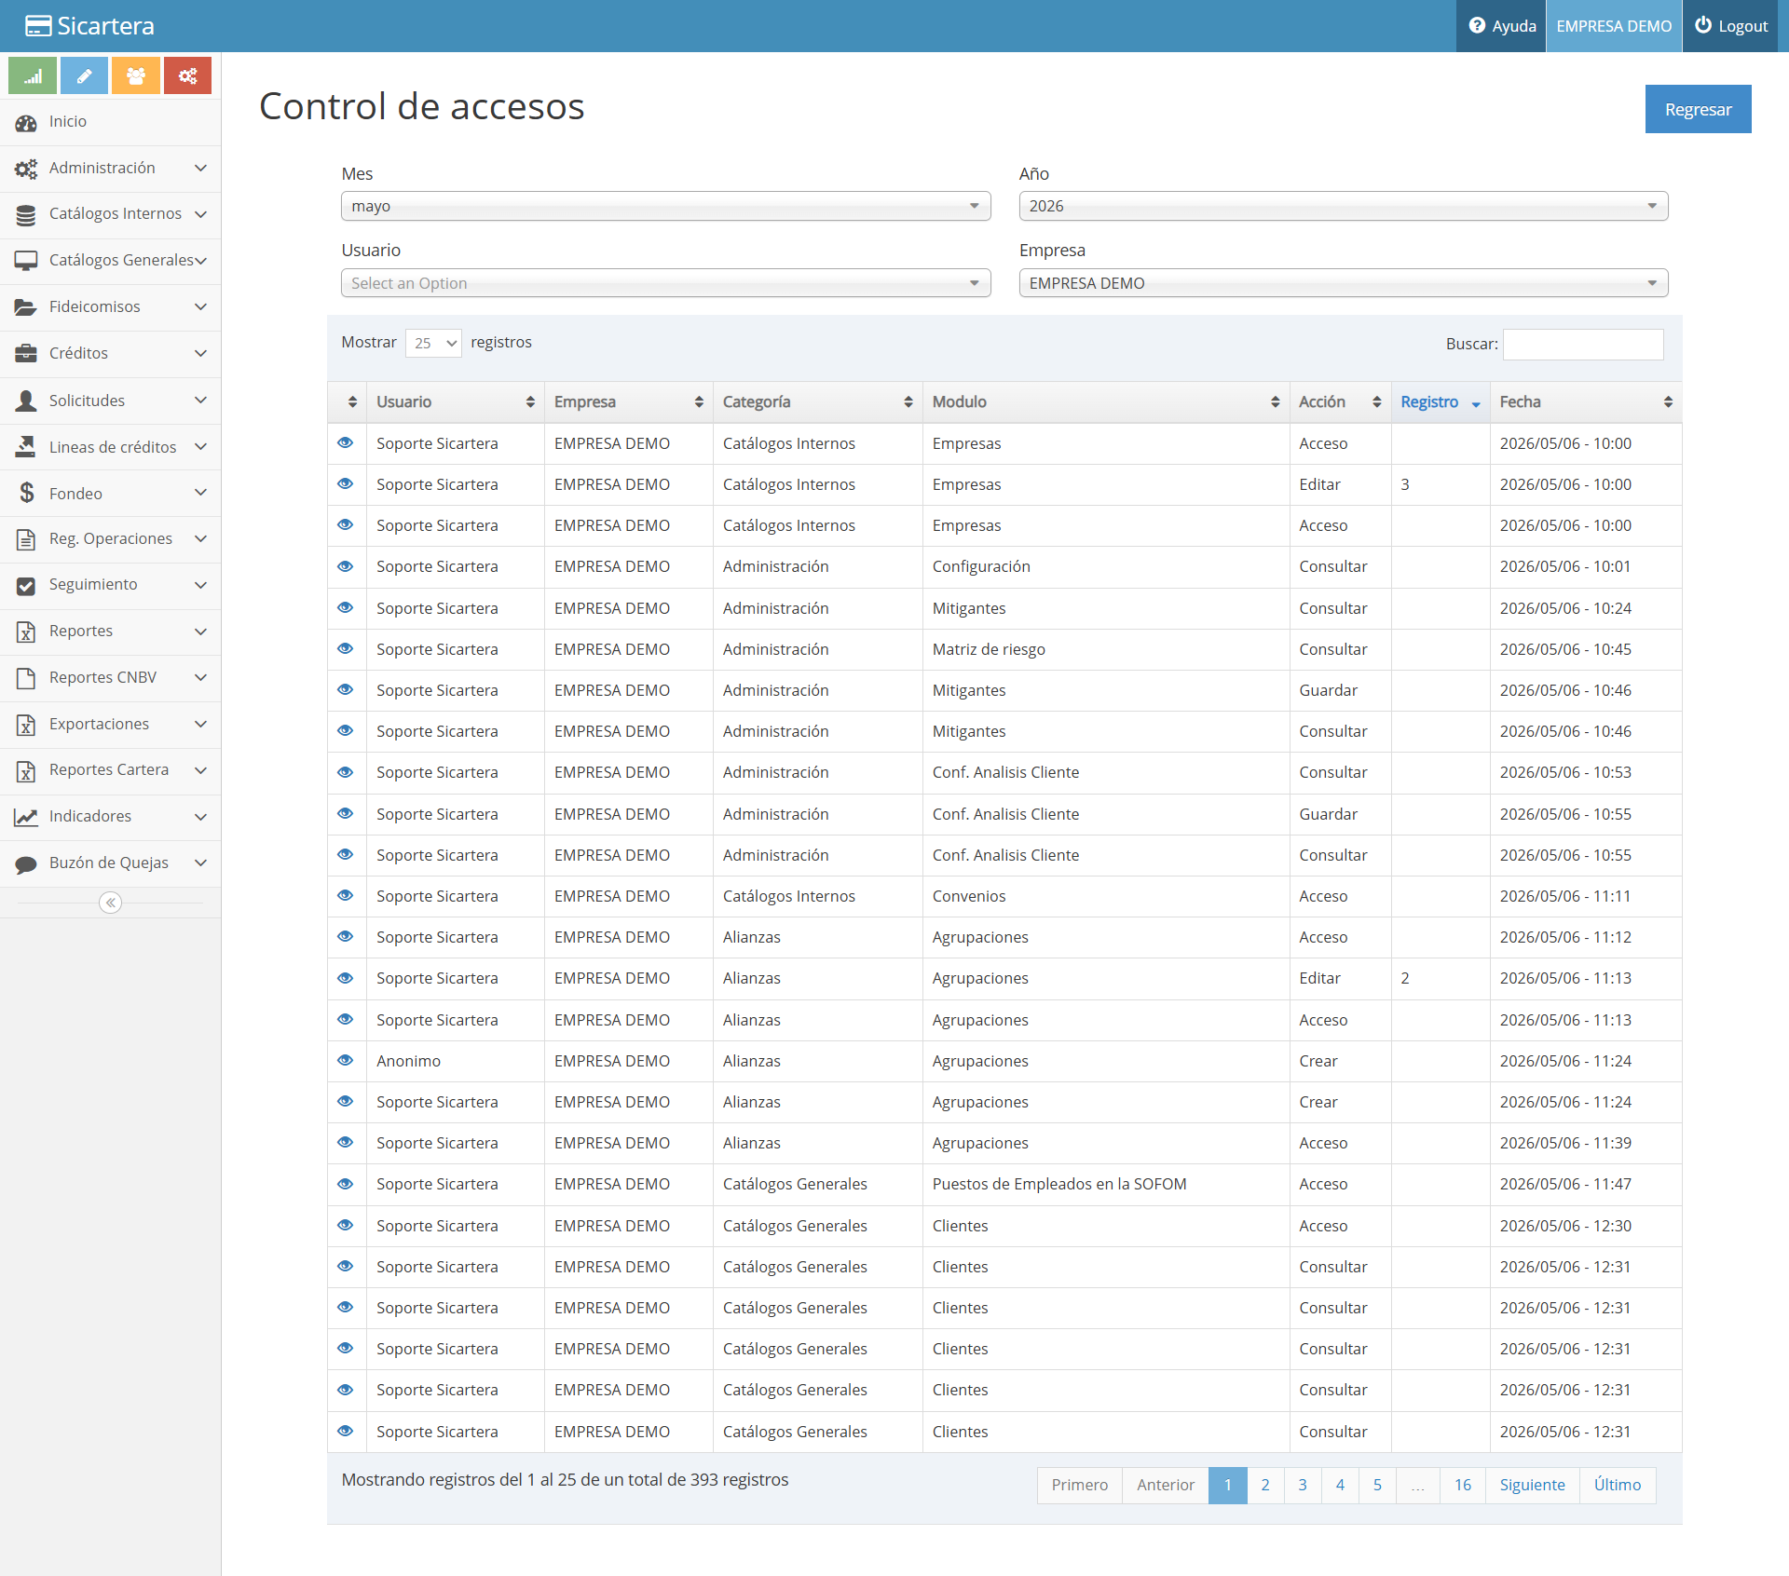
Task: Click the Inicio dashboard icon
Action: 26,123
